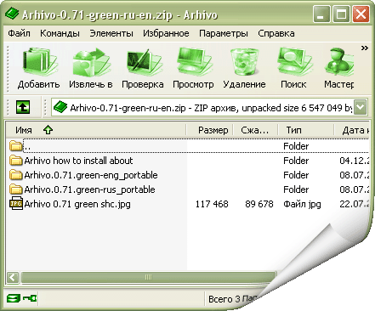Open the Файл menu
The image size is (375, 311).
19,33
